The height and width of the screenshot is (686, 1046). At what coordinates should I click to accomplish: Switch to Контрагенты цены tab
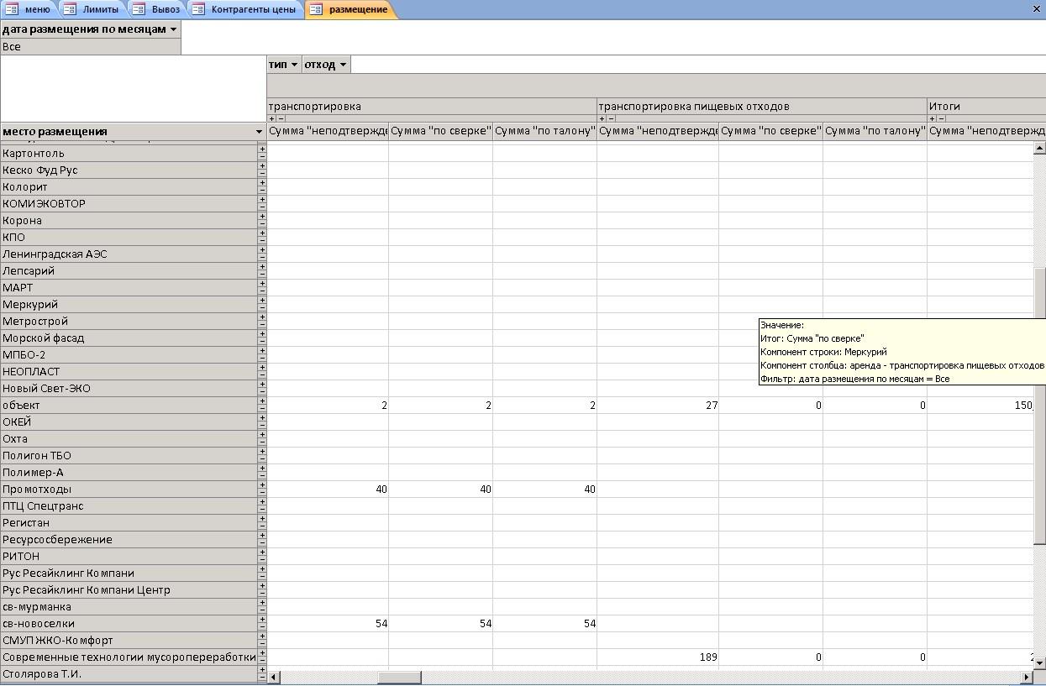coord(244,9)
